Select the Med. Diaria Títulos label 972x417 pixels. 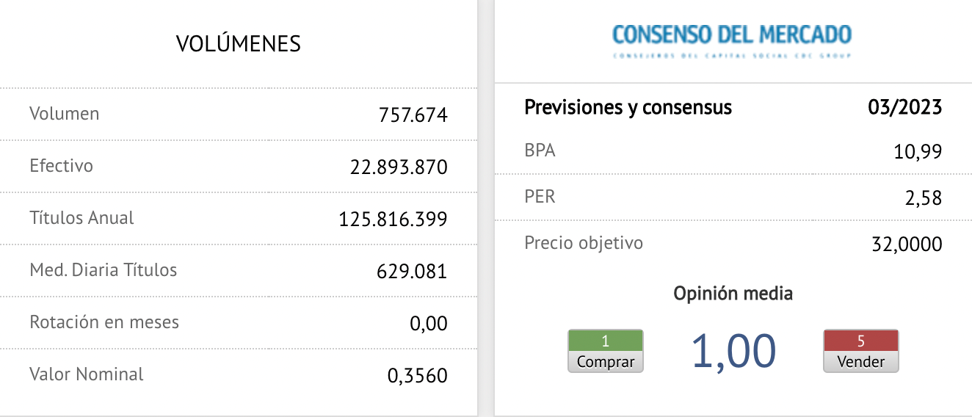coord(104,270)
